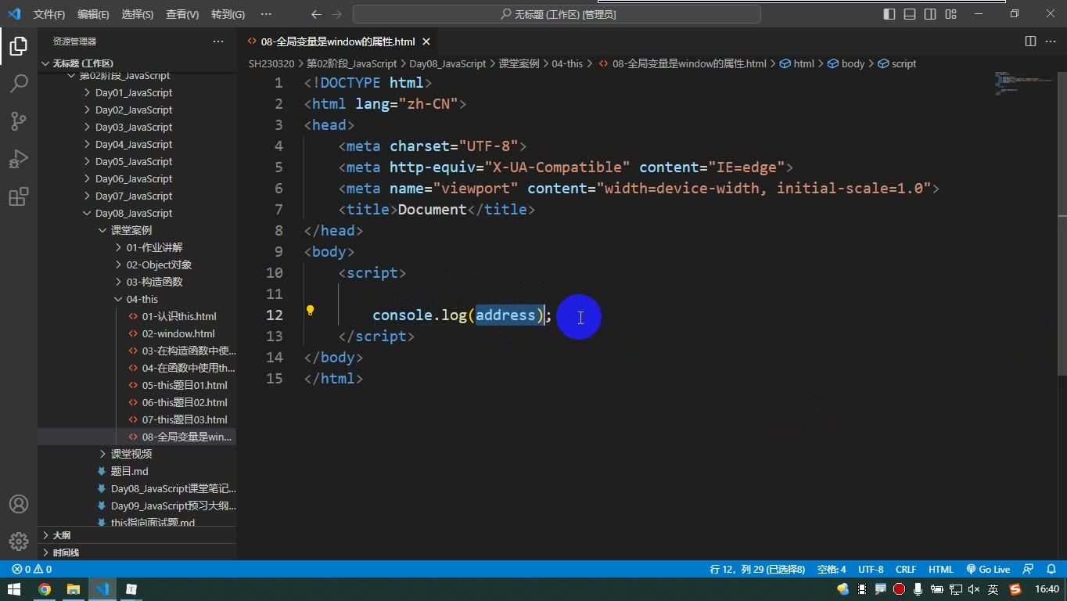Split the editor to the right
Viewport: 1067px width, 601px height.
[x=1030, y=41]
